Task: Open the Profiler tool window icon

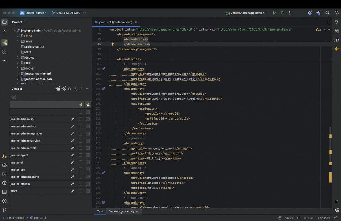Action: [x=4, y=165]
